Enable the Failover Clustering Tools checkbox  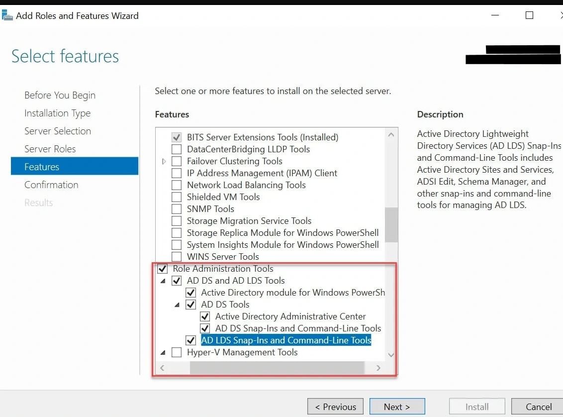point(176,161)
